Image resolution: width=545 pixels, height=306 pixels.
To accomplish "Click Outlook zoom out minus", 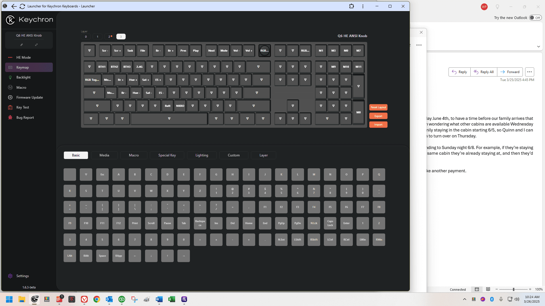I will [x=496, y=289].
